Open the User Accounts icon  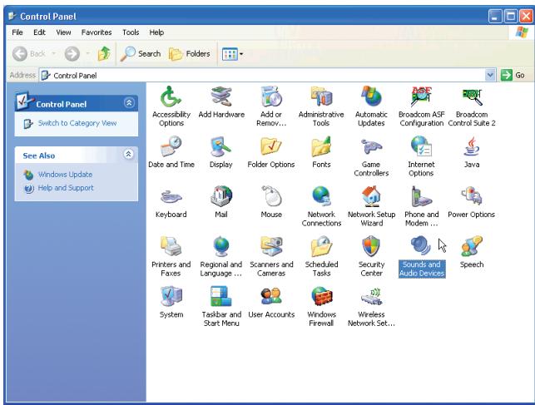click(271, 297)
